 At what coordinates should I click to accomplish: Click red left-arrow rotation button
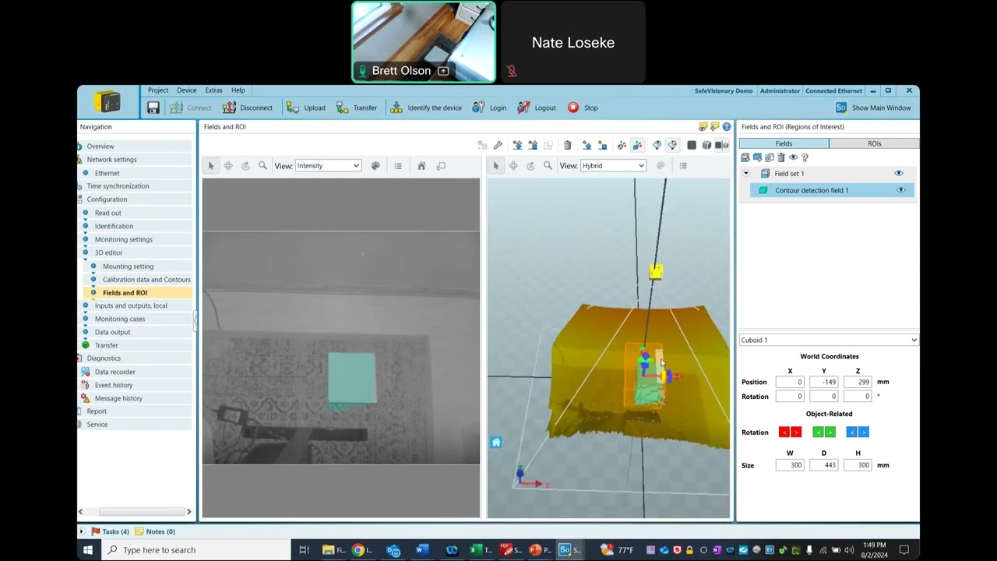click(x=784, y=432)
